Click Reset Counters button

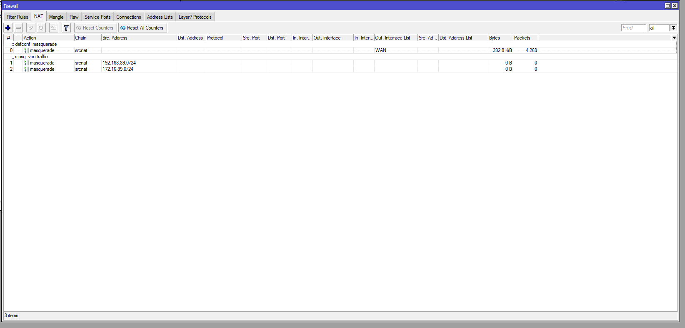pos(95,28)
